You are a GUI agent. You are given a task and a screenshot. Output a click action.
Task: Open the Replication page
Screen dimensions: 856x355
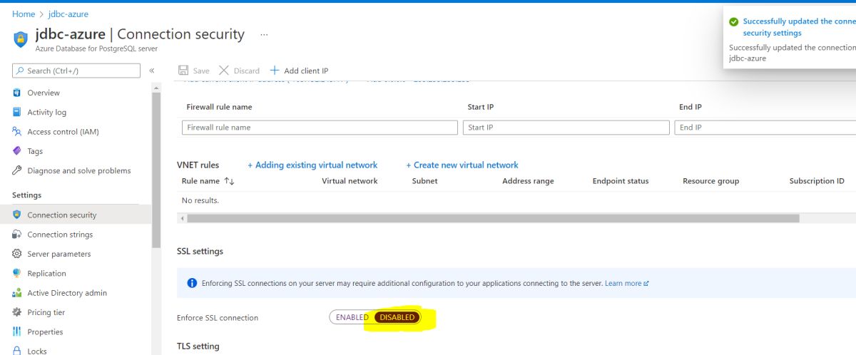pos(46,273)
